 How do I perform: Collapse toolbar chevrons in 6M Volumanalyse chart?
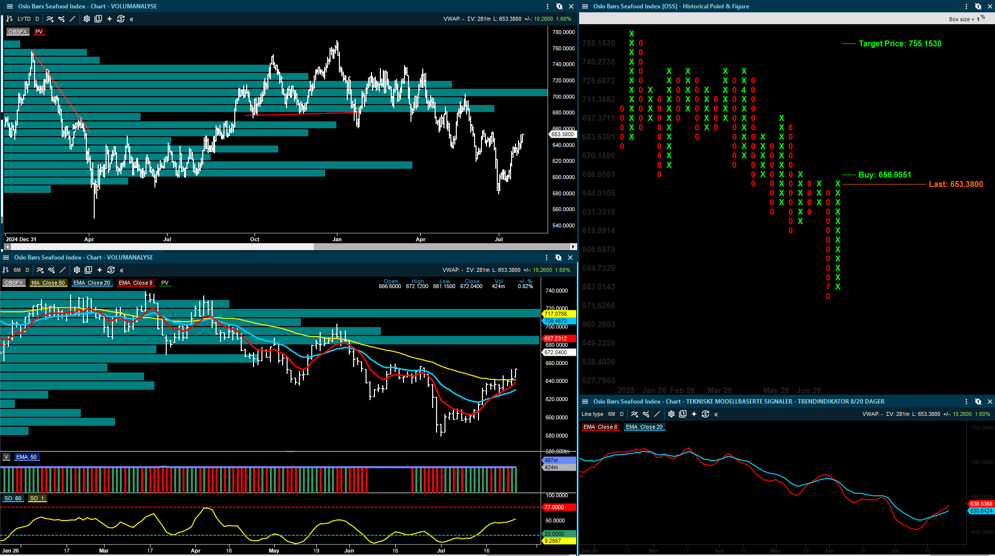click(x=122, y=270)
